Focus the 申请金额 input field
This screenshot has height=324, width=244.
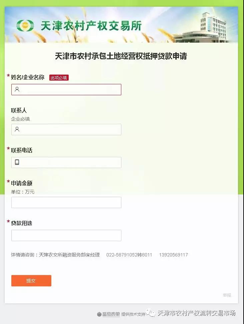coord(66,202)
